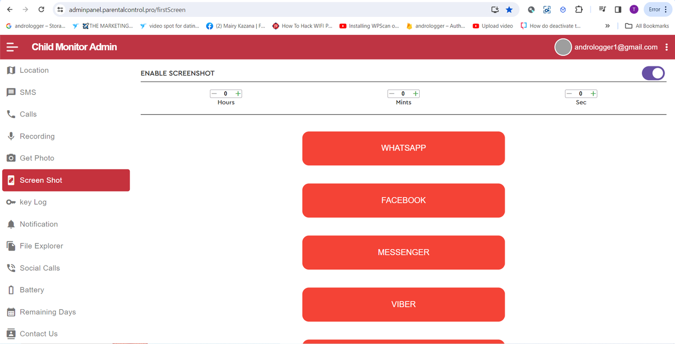Increase the Sec value with plus

[x=593, y=94]
